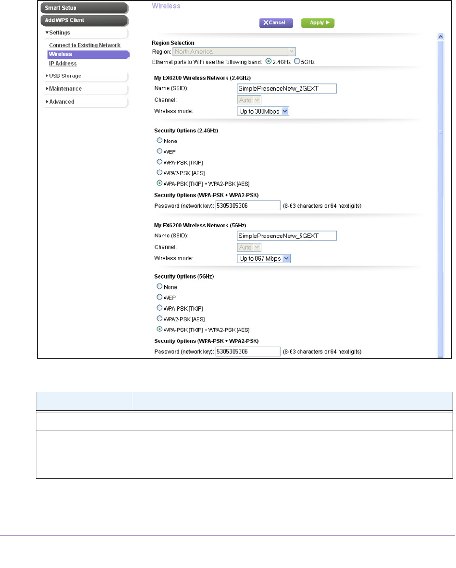The height and width of the screenshot is (568, 456).
Task: Edit the 5GHz SSID name field
Action: click(287, 236)
